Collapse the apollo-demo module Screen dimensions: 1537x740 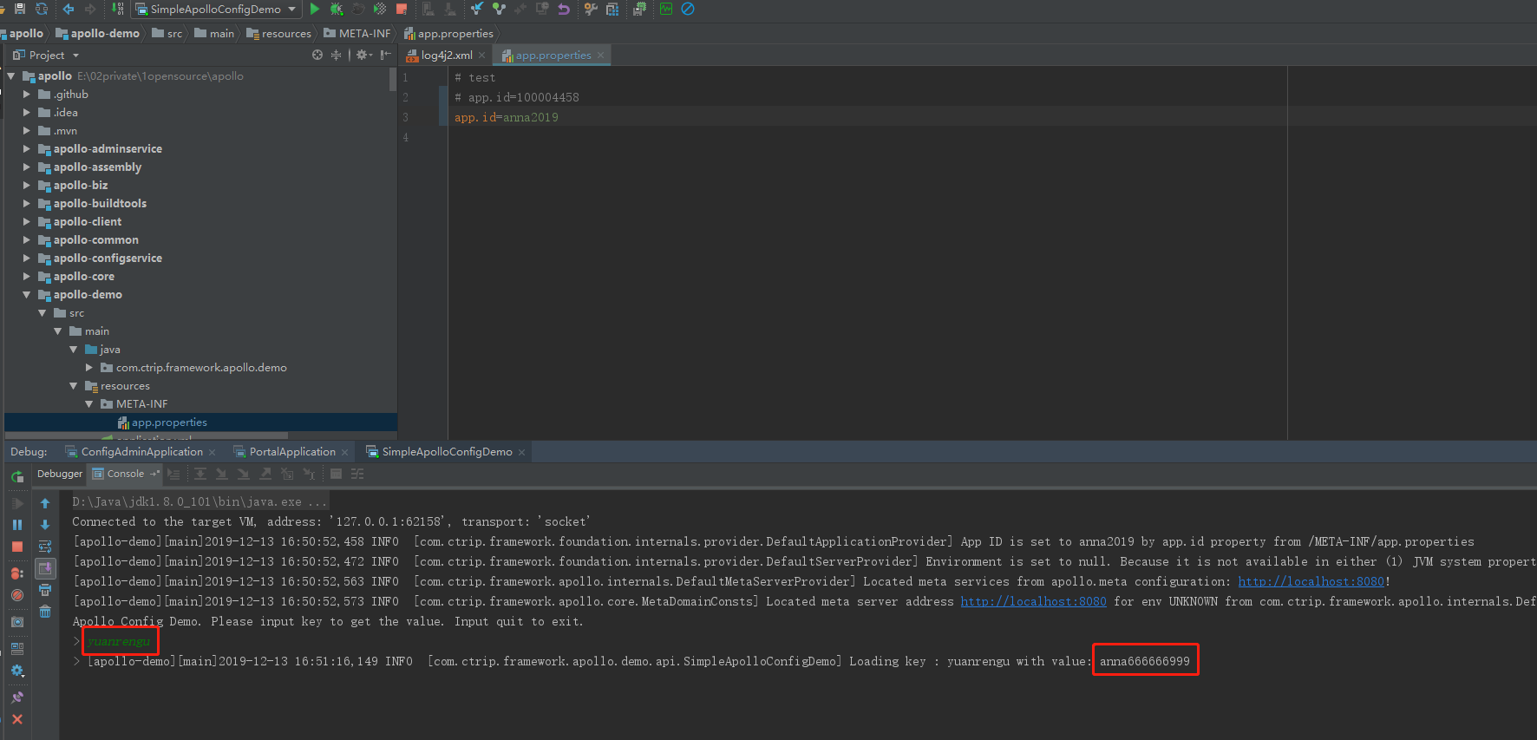26,295
